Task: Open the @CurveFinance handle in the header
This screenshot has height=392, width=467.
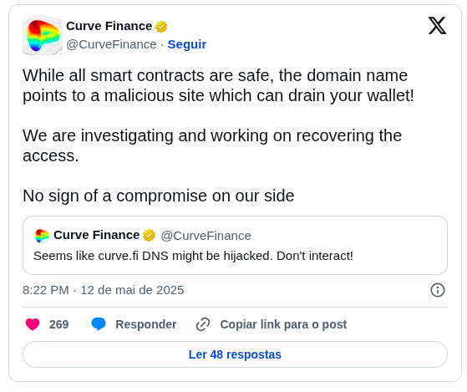Action: 111,44
